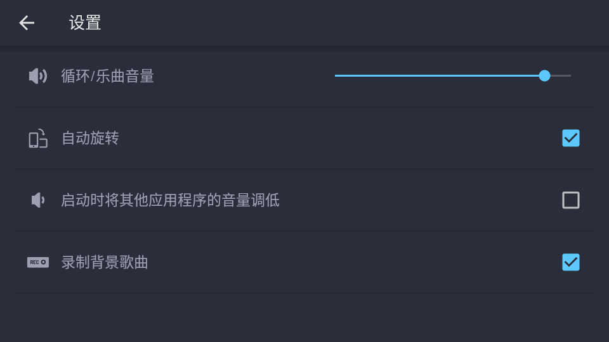This screenshot has width=609, height=342.
Task: Click the REC icon for 录制背景歌曲
Action: tap(38, 262)
